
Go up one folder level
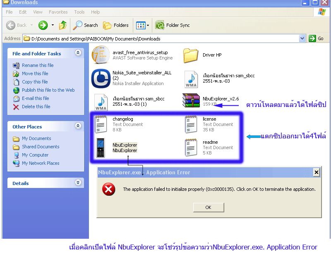click(x=63, y=25)
